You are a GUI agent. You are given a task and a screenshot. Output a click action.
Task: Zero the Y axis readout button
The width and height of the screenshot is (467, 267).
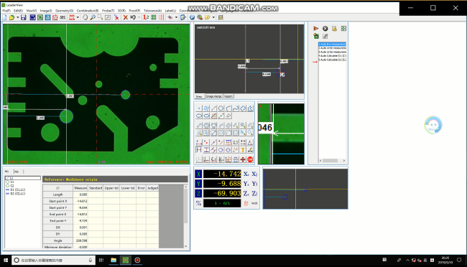[246, 184]
